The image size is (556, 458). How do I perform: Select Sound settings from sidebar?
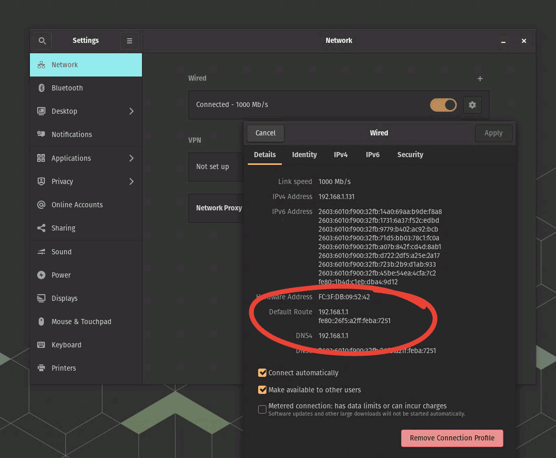tap(61, 252)
